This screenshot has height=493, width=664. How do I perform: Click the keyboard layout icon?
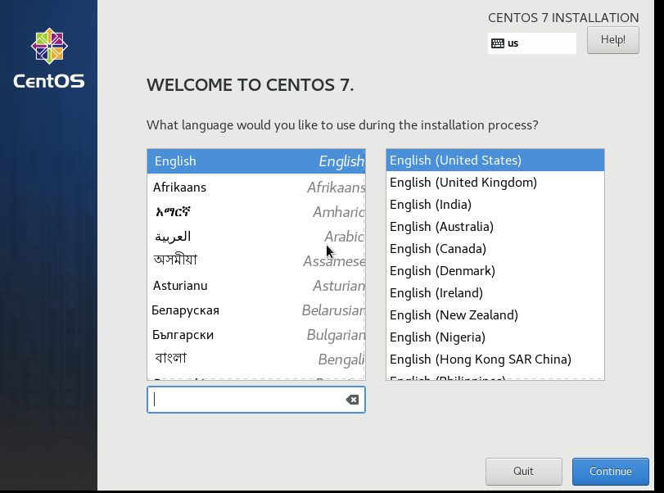pos(498,43)
